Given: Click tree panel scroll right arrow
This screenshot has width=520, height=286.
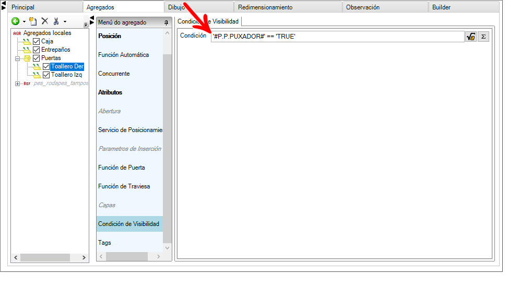Looking at the screenshot, I should click(x=84, y=257).
